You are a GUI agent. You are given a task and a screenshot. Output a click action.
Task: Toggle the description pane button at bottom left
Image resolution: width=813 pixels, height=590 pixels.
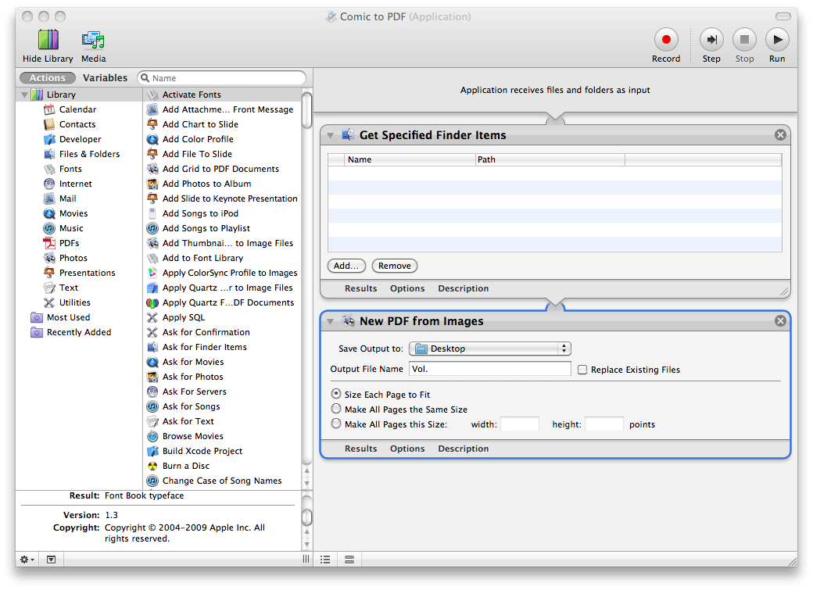point(51,560)
